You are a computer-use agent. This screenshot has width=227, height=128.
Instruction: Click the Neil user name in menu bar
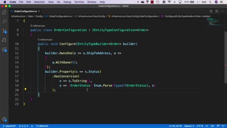coord(204,2)
